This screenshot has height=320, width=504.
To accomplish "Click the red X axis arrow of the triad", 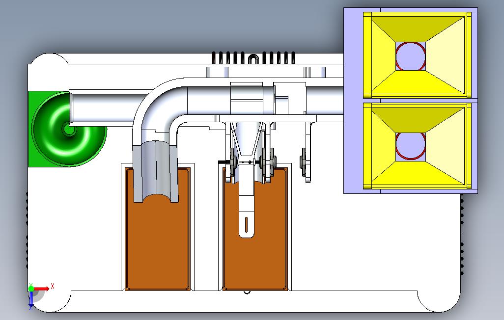I will (x=42, y=289).
